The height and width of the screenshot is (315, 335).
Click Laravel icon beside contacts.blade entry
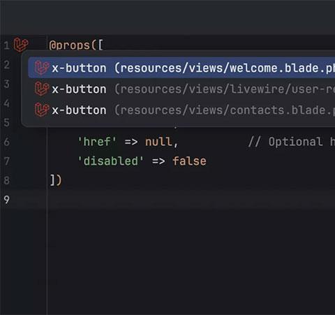point(42,110)
